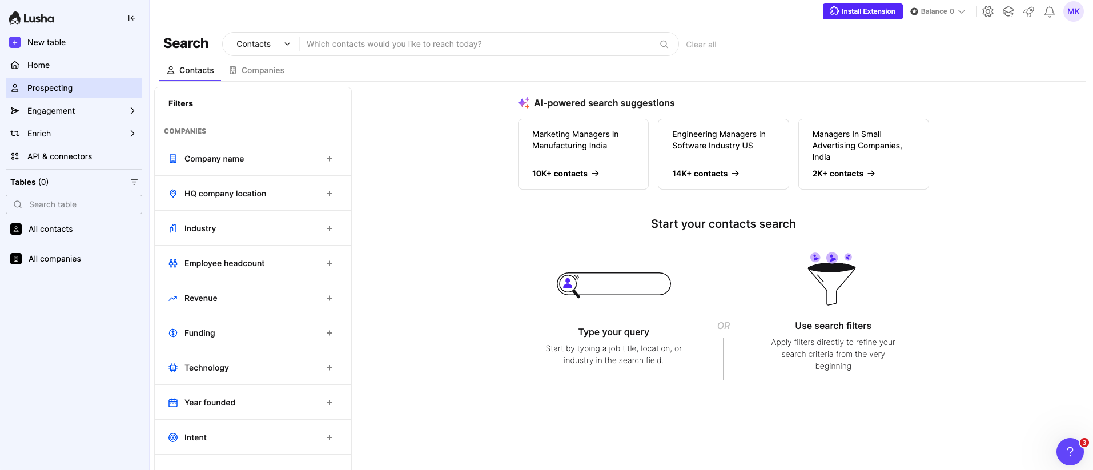This screenshot has width=1093, height=470.
Task: Click the Industry filter icon
Action: tap(173, 228)
